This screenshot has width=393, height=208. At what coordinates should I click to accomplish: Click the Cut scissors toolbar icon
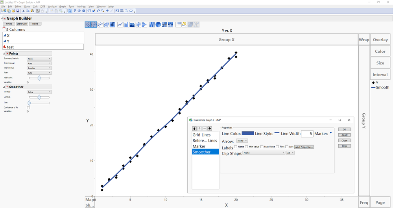(23, 11)
